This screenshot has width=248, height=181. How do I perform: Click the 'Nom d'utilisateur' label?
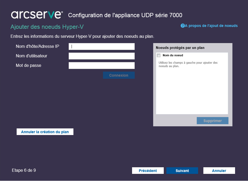31,56
